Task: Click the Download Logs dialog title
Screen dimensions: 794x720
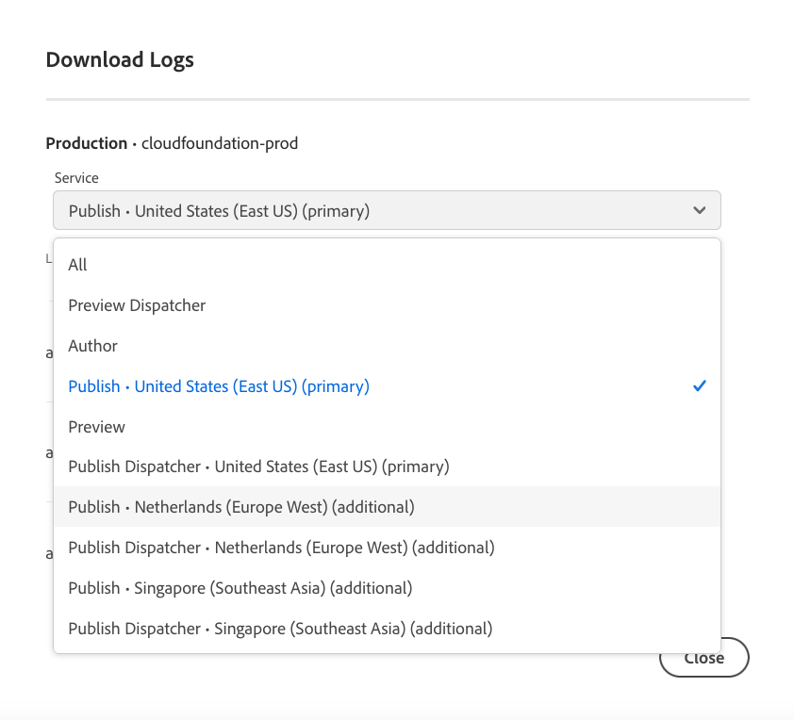Action: (120, 59)
